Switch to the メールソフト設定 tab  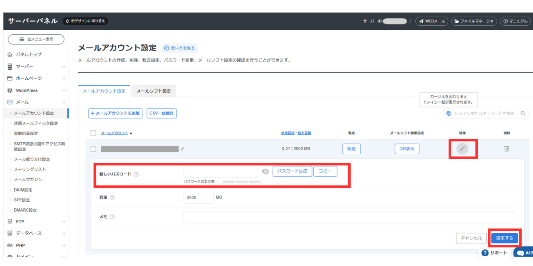[154, 91]
